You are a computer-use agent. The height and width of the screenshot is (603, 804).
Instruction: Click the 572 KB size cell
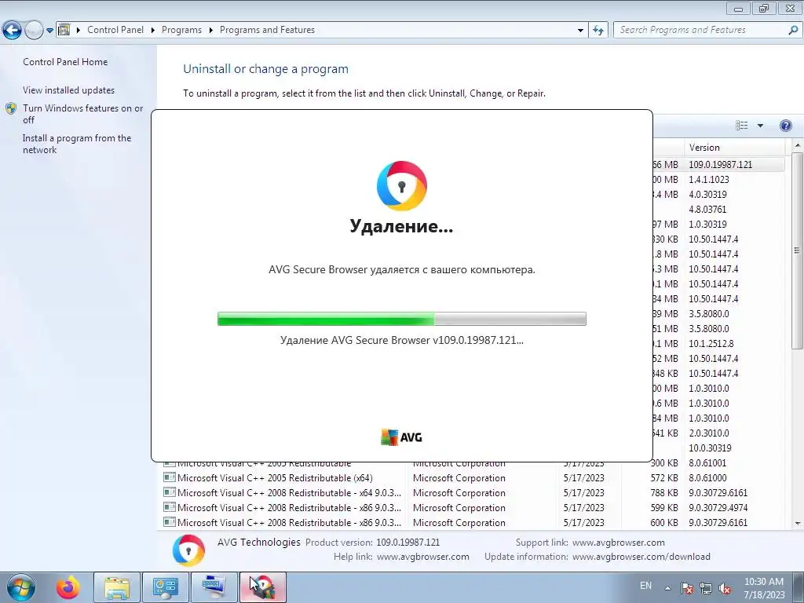(x=664, y=478)
